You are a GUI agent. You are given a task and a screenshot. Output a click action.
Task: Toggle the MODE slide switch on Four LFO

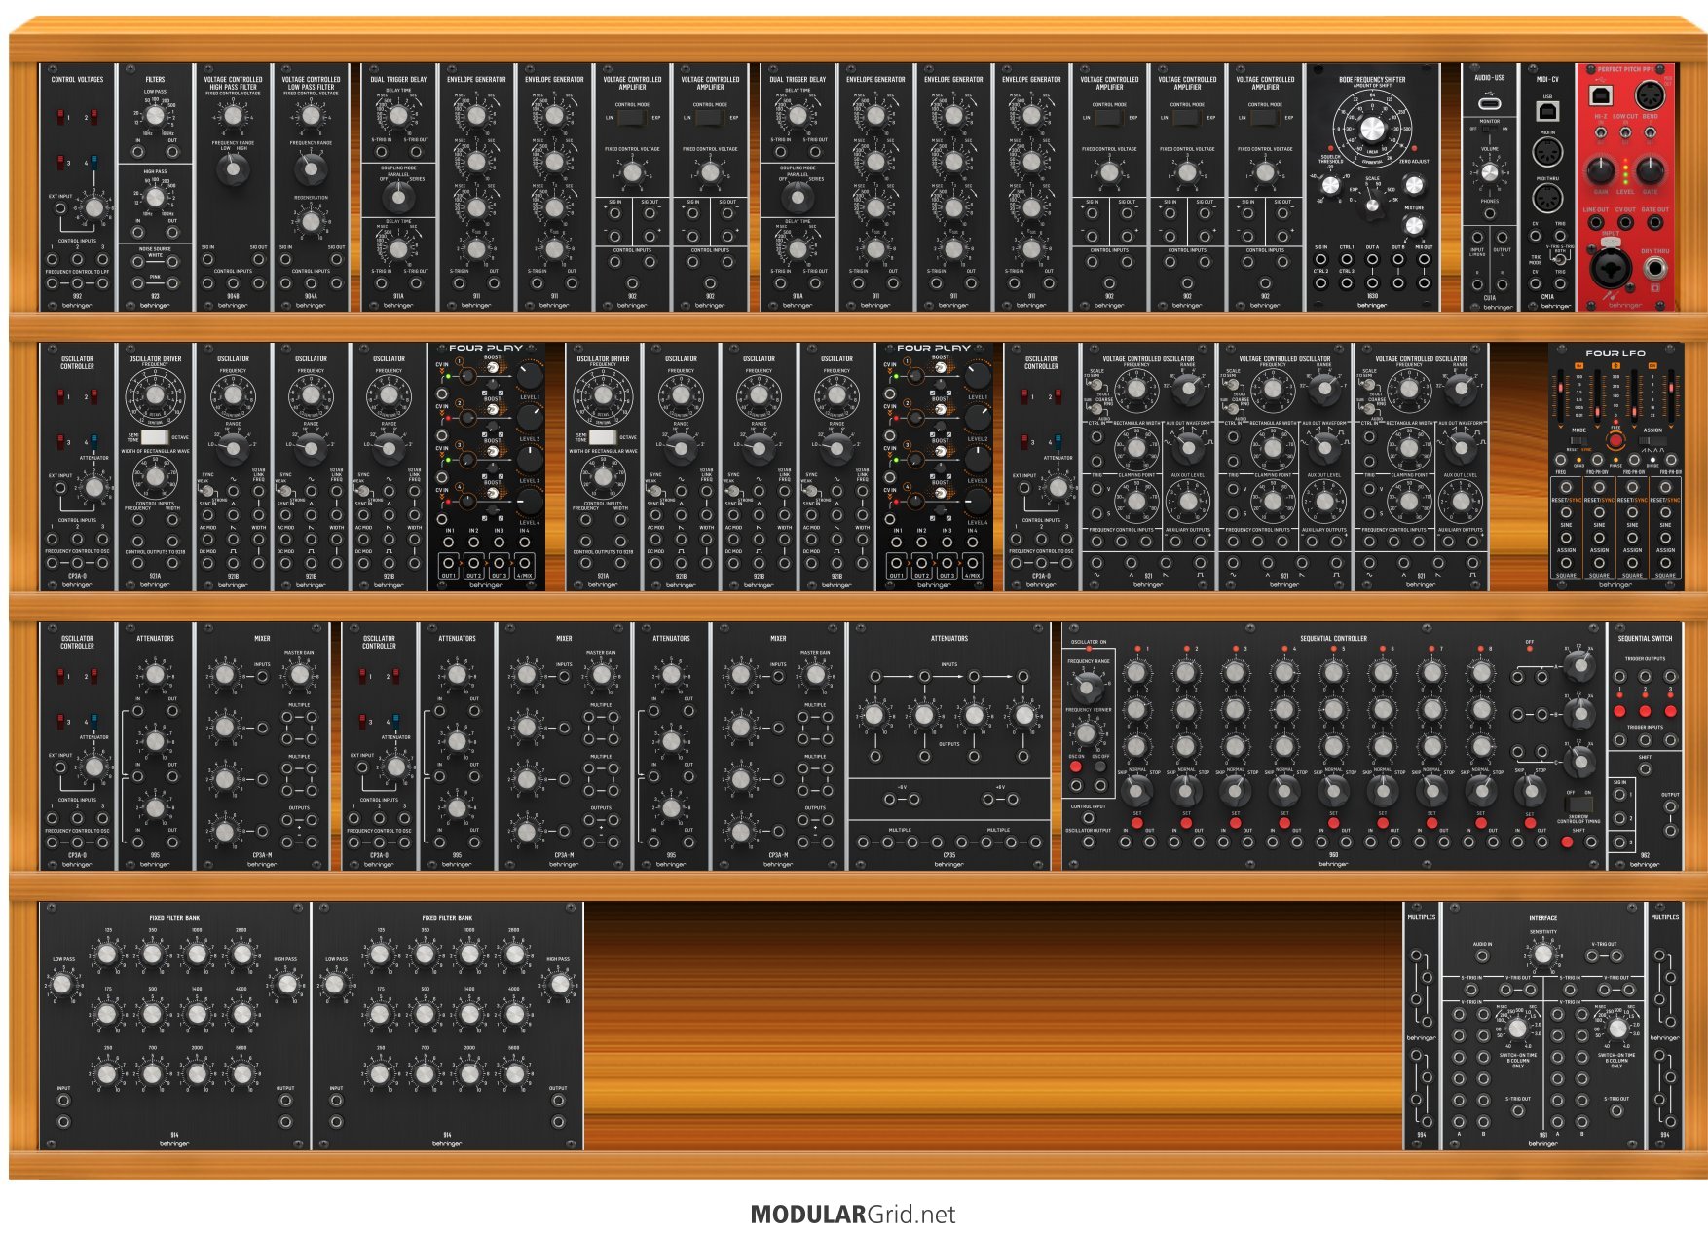1579,440
